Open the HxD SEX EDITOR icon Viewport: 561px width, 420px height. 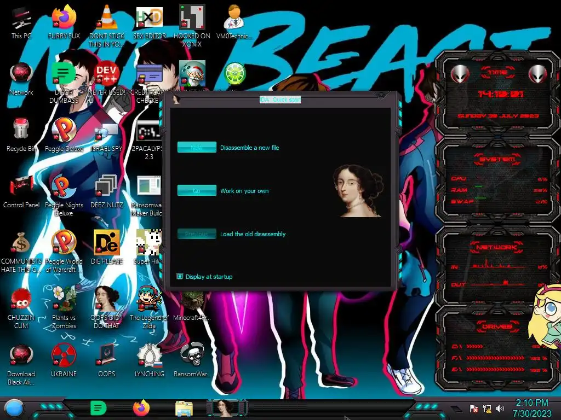[x=150, y=22]
